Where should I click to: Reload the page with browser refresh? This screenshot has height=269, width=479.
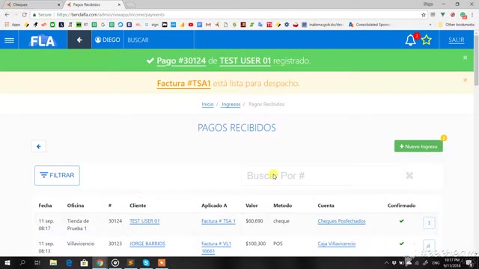click(x=25, y=15)
